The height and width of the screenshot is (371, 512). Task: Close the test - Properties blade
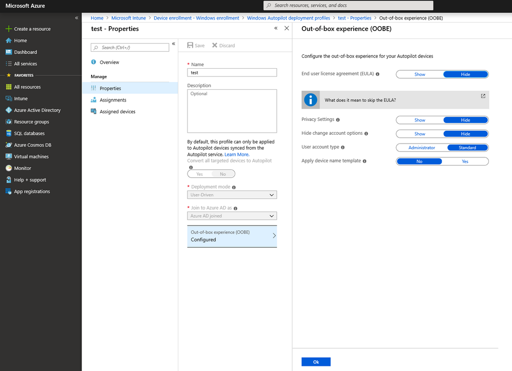286,28
